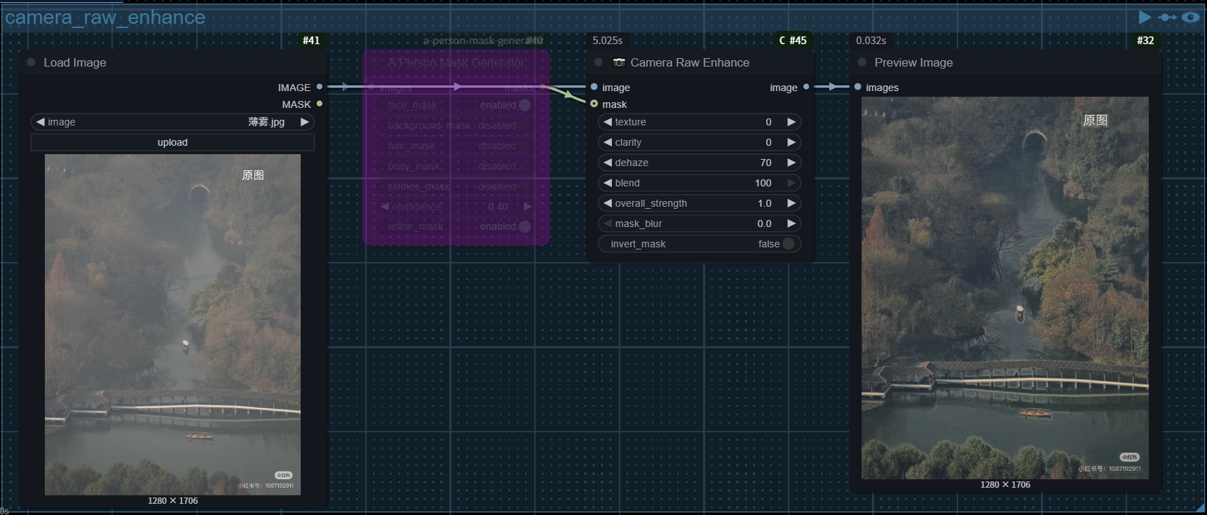Click the Camera Raw Enhance node title

(690, 62)
